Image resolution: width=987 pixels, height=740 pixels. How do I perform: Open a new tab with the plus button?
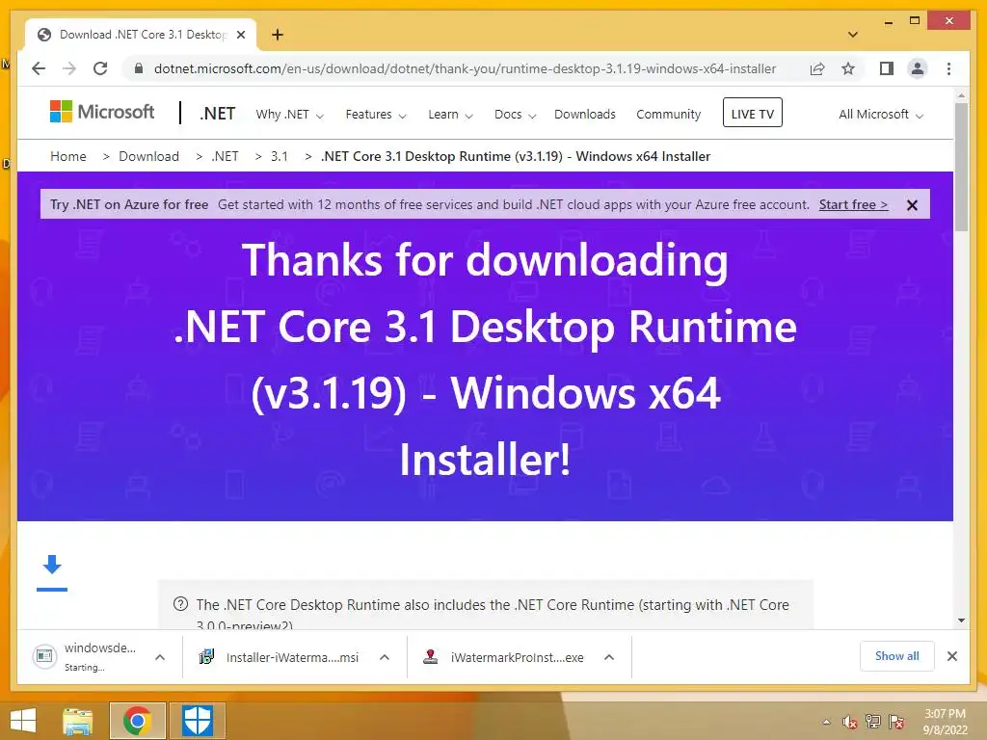click(x=278, y=35)
